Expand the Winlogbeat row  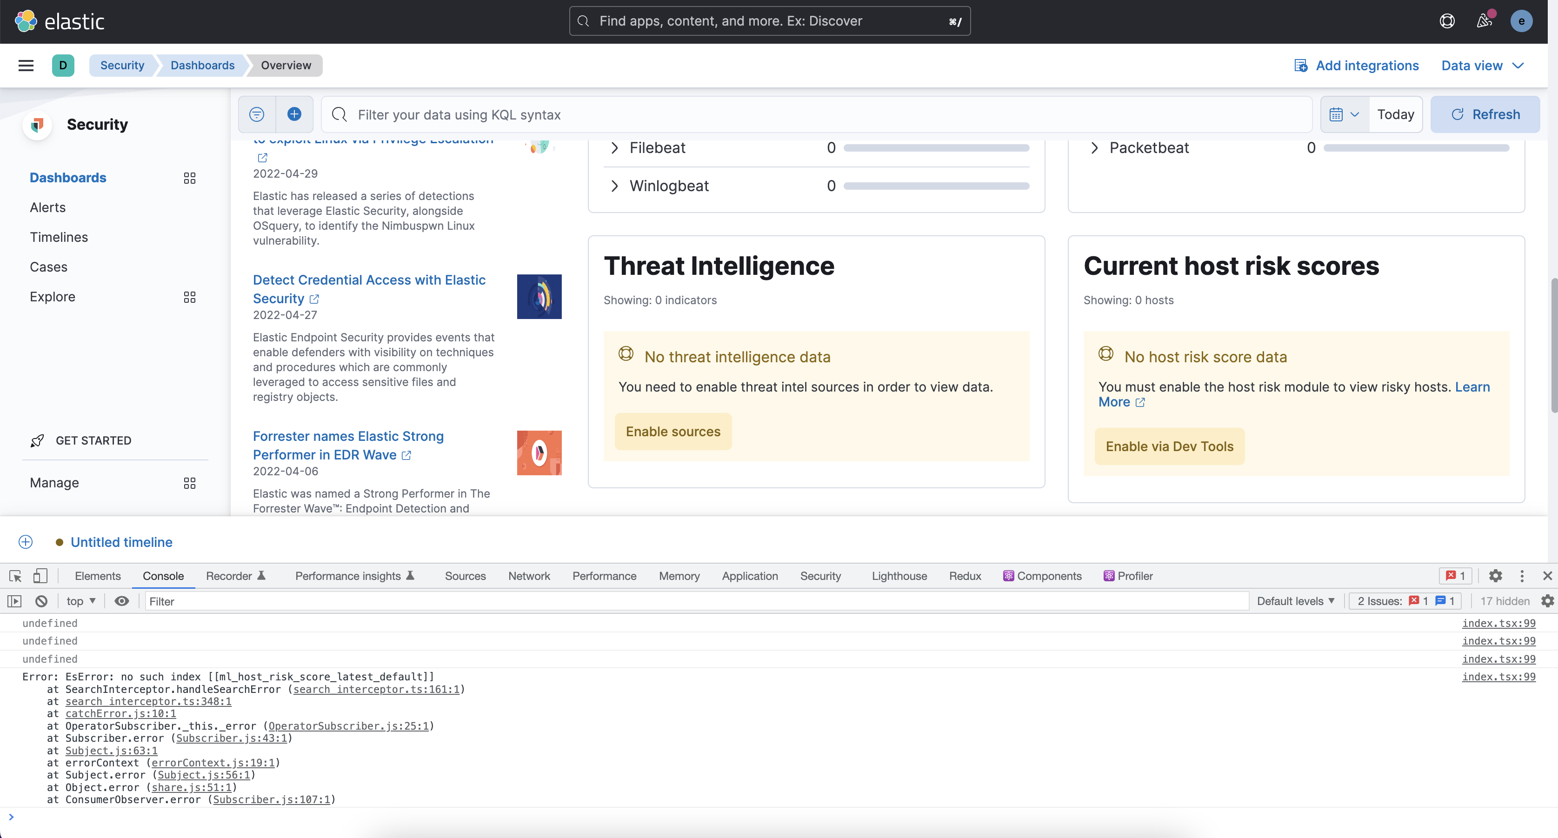tap(614, 186)
